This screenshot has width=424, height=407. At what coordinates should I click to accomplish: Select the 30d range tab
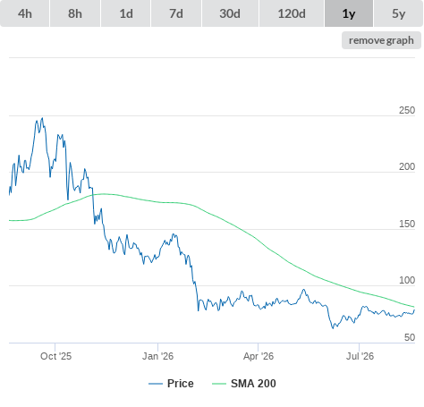(x=230, y=13)
